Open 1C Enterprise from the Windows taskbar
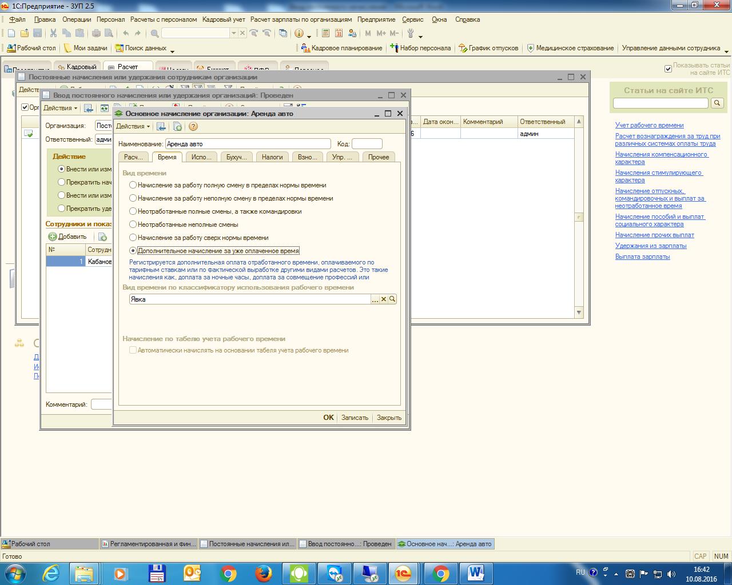This screenshot has width=732, height=585. coord(404,572)
